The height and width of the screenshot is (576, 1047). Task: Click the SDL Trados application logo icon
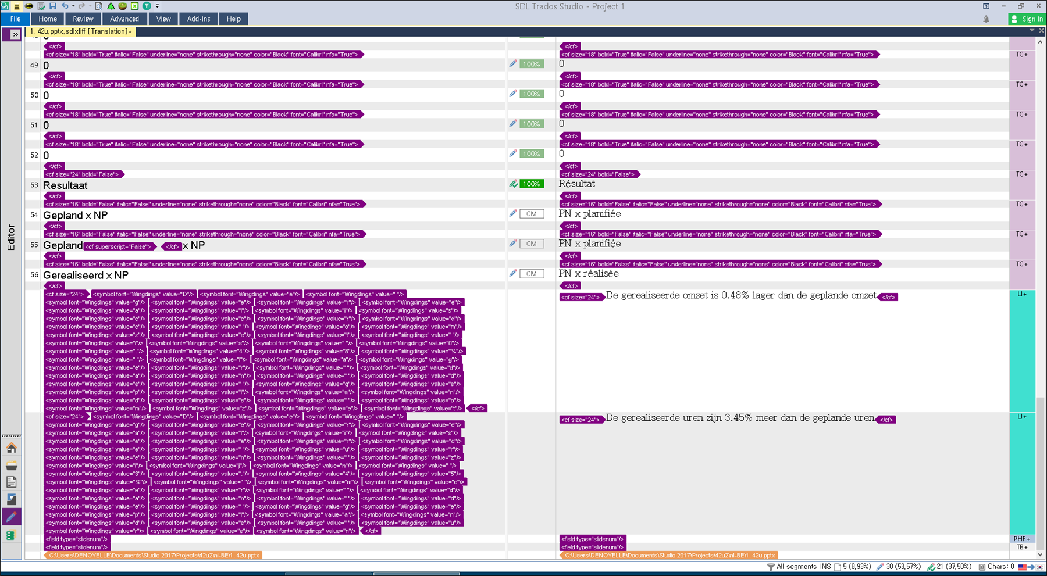pos(5,6)
